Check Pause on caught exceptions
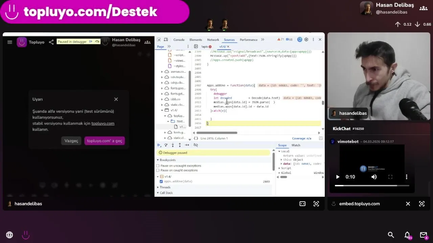 (x=158, y=170)
